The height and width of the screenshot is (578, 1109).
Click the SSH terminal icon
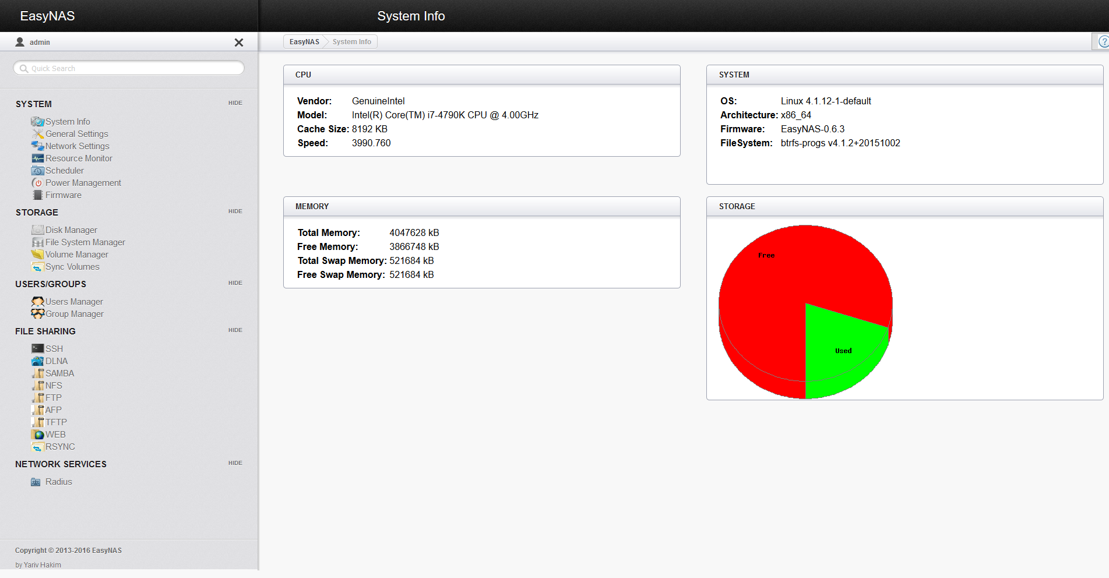pos(38,349)
